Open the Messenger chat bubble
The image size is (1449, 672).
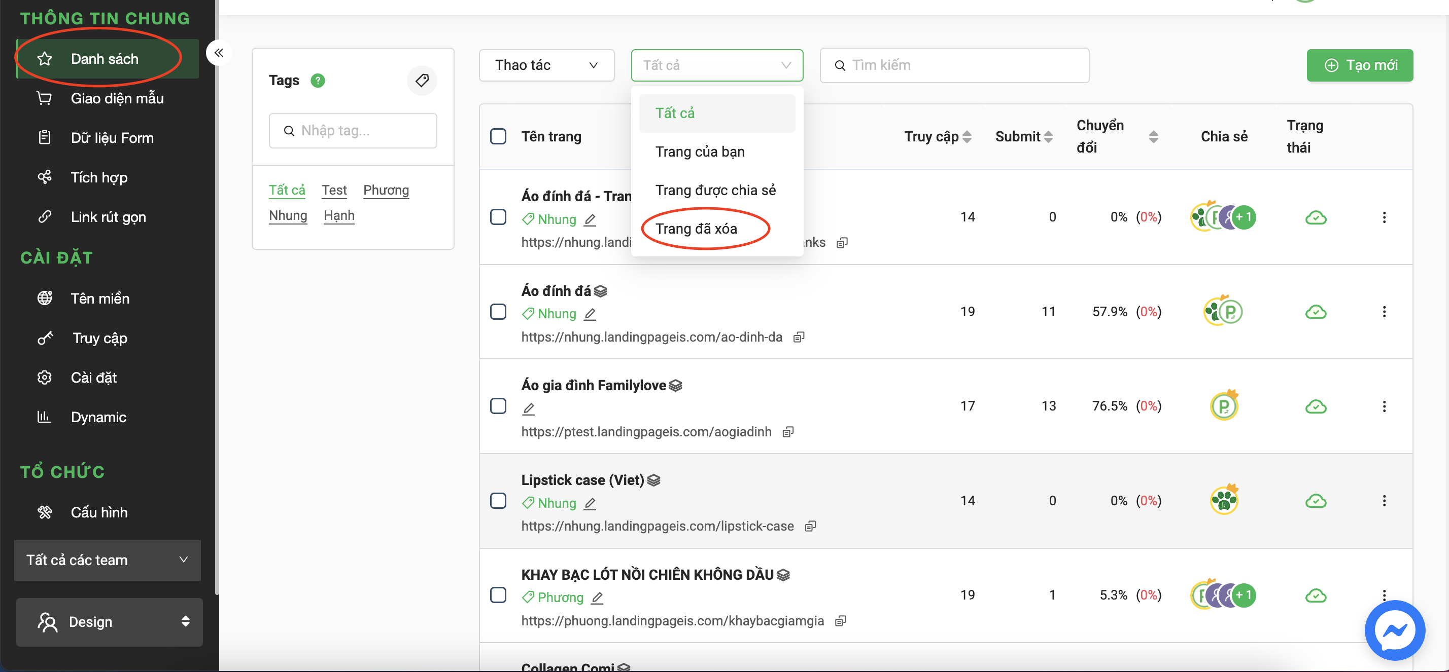[1394, 630]
